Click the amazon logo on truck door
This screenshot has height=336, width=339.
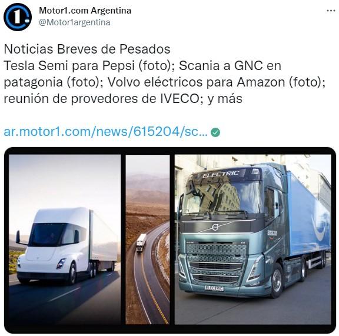pyautogui.click(x=272, y=233)
